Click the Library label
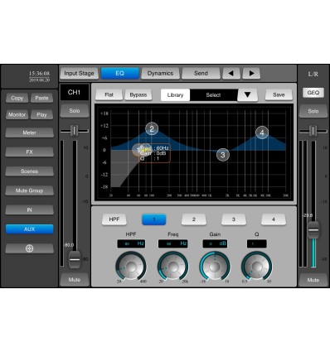This screenshot has width=330, height=352. [x=175, y=95]
